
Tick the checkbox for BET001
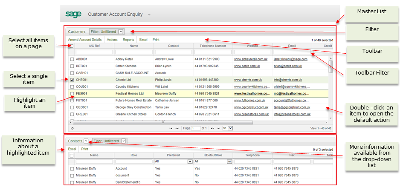point(72,66)
